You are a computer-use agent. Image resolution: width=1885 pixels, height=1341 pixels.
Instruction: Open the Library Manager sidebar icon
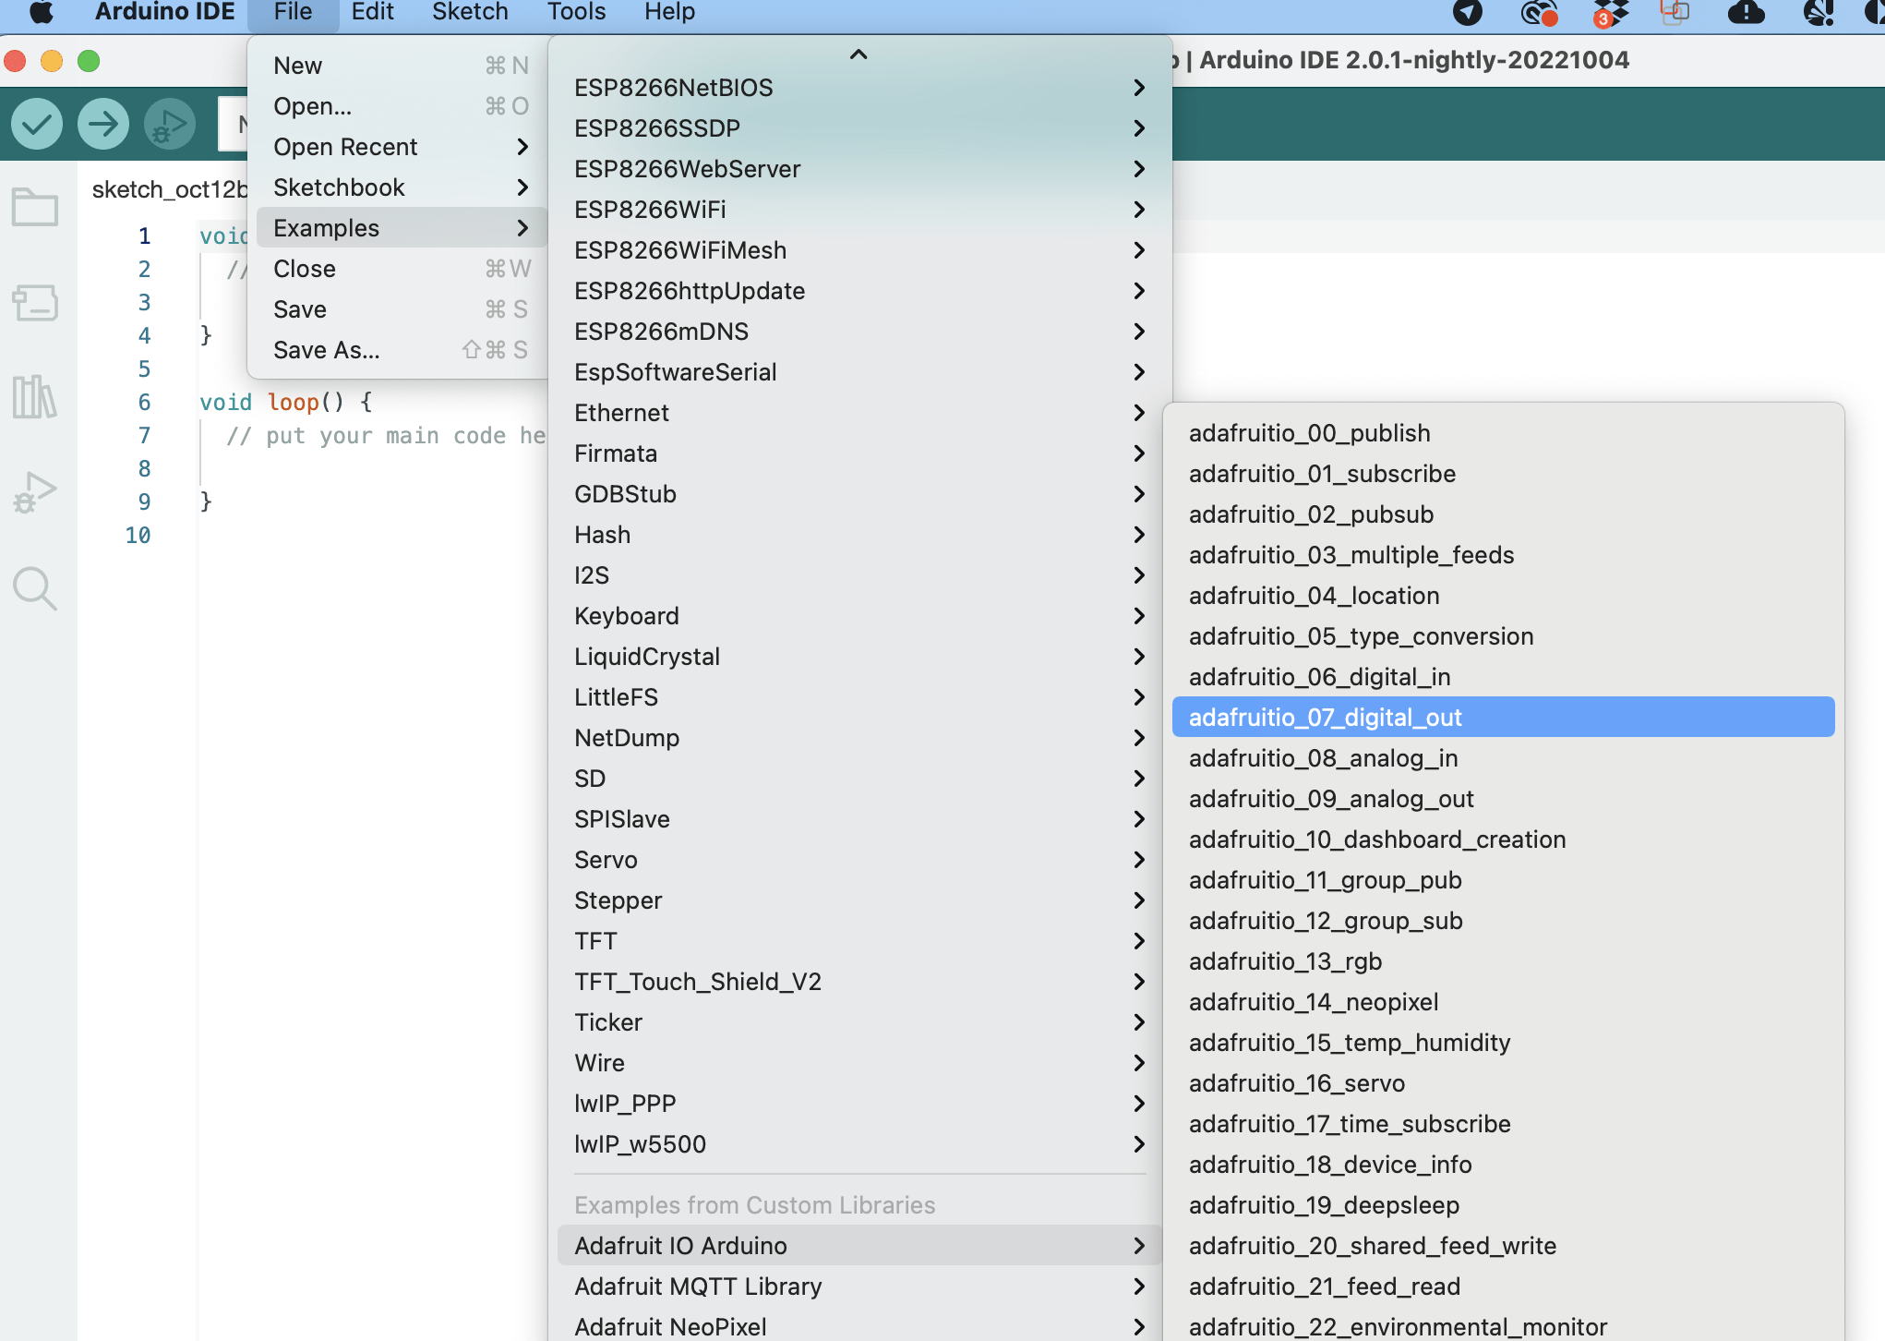(x=35, y=399)
